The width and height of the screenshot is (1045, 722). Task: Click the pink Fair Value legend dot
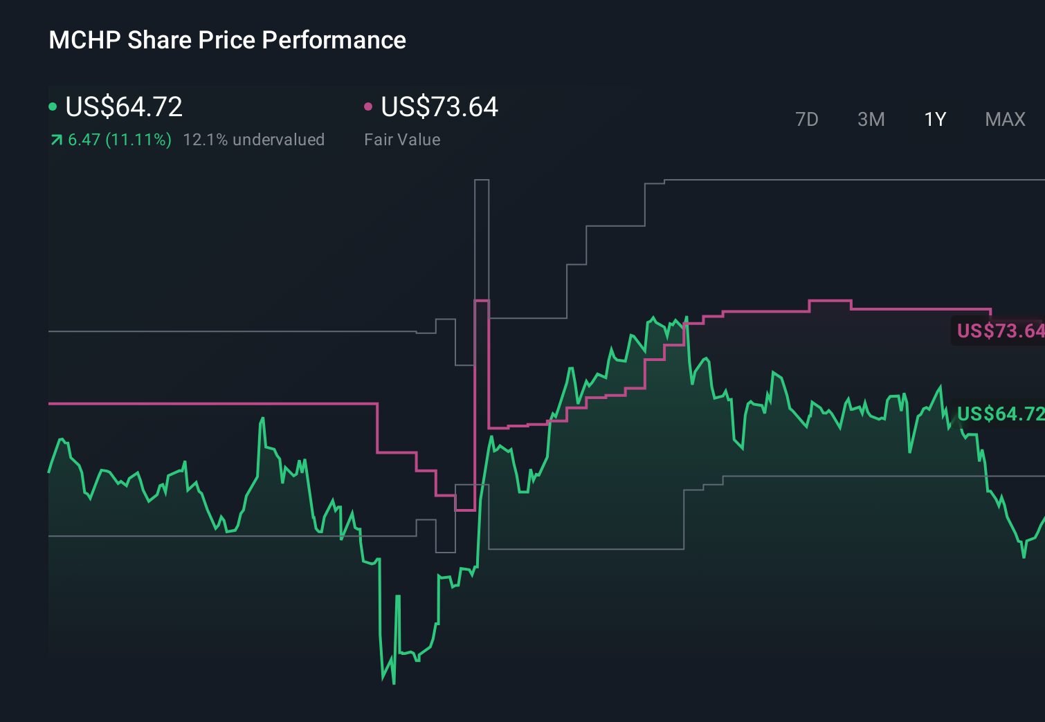click(368, 106)
